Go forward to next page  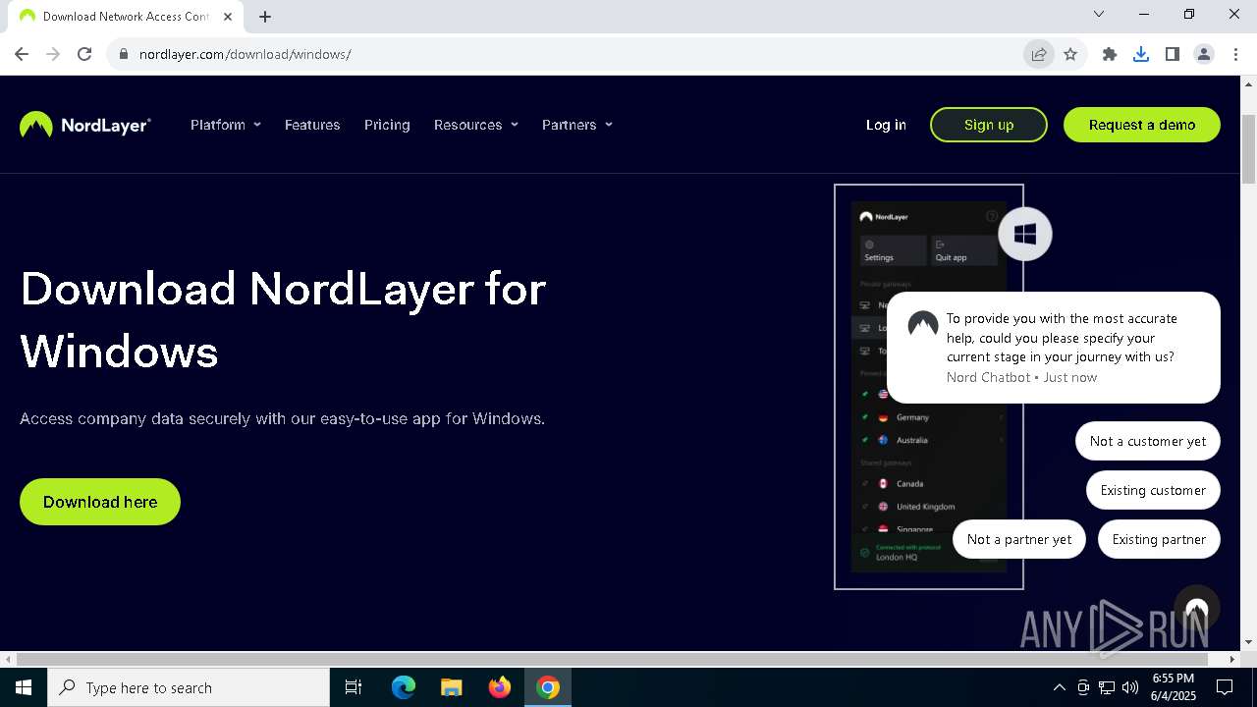click(53, 54)
